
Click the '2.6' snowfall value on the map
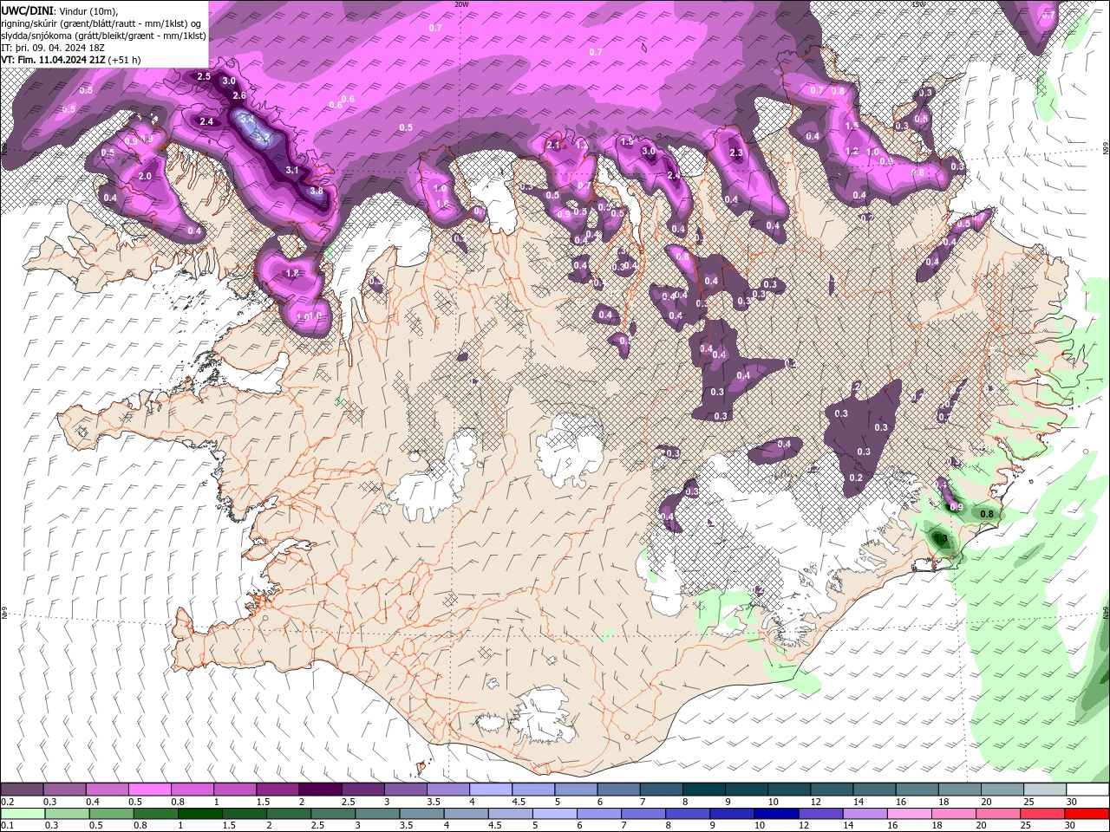[x=240, y=96]
